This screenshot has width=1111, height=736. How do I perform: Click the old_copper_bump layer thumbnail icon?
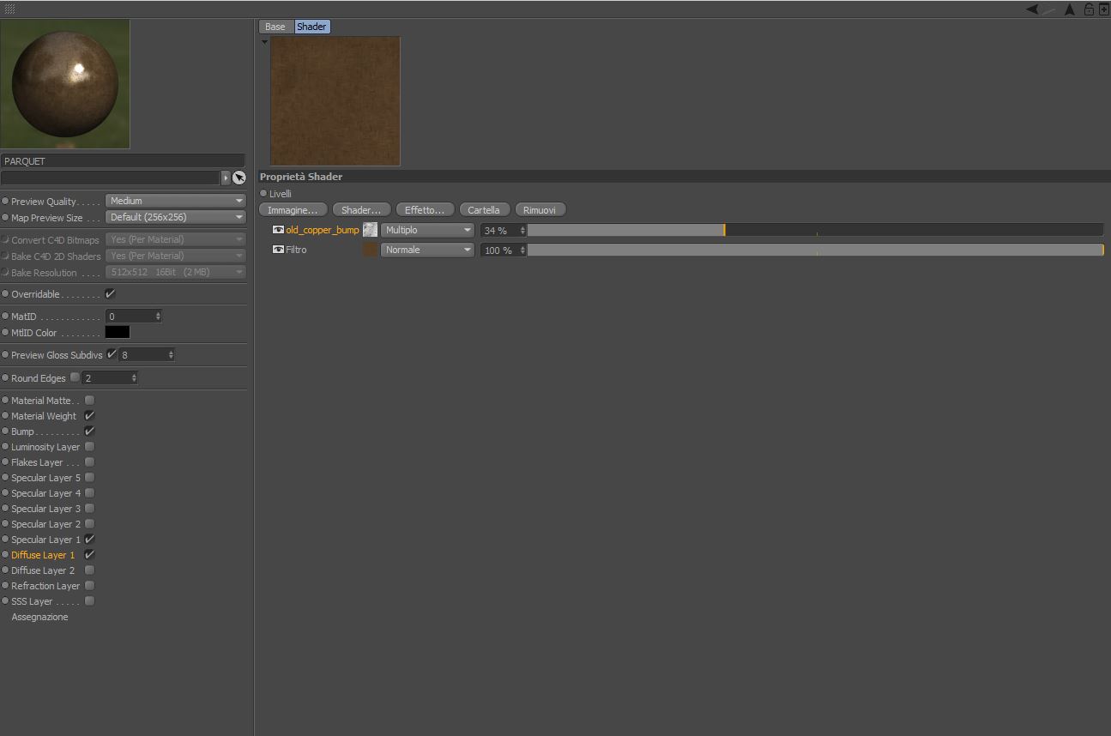coord(370,230)
